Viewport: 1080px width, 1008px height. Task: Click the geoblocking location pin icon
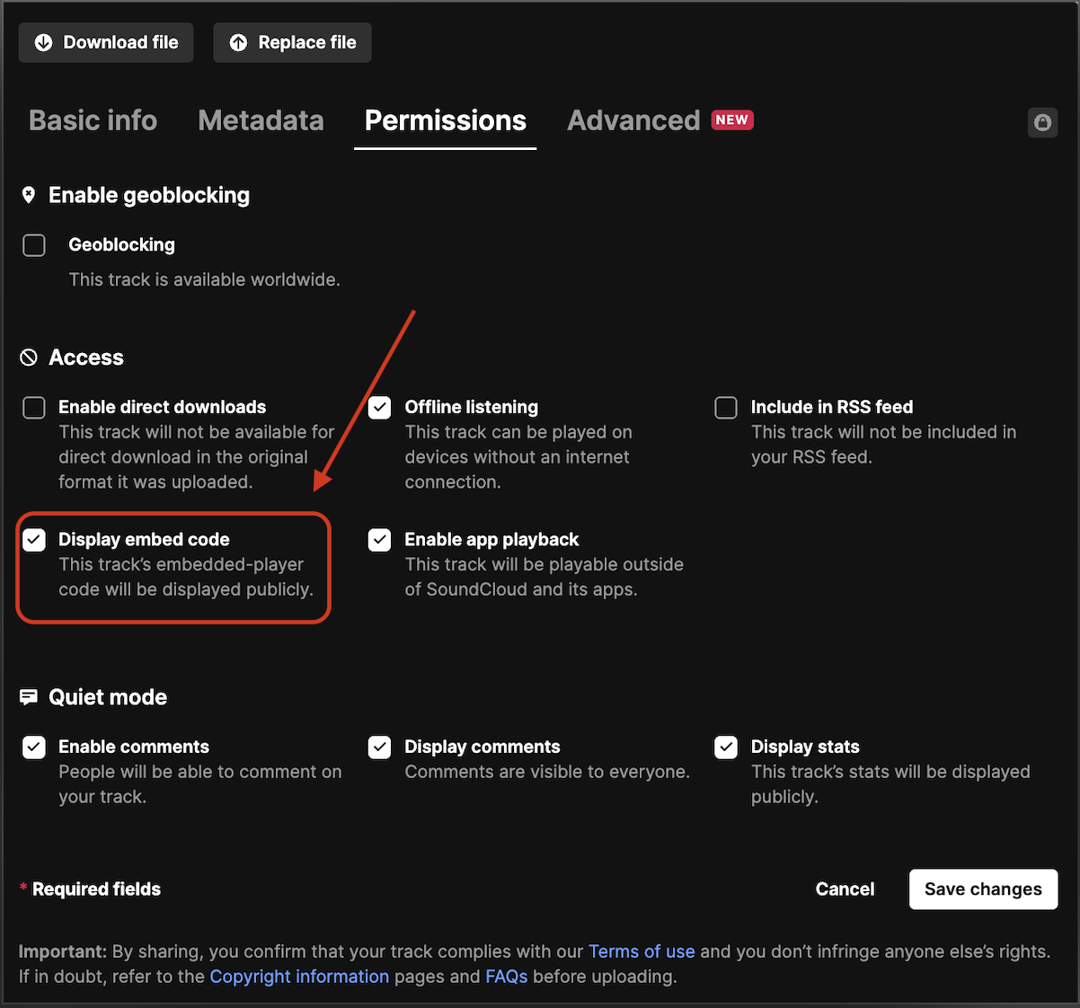tap(29, 195)
